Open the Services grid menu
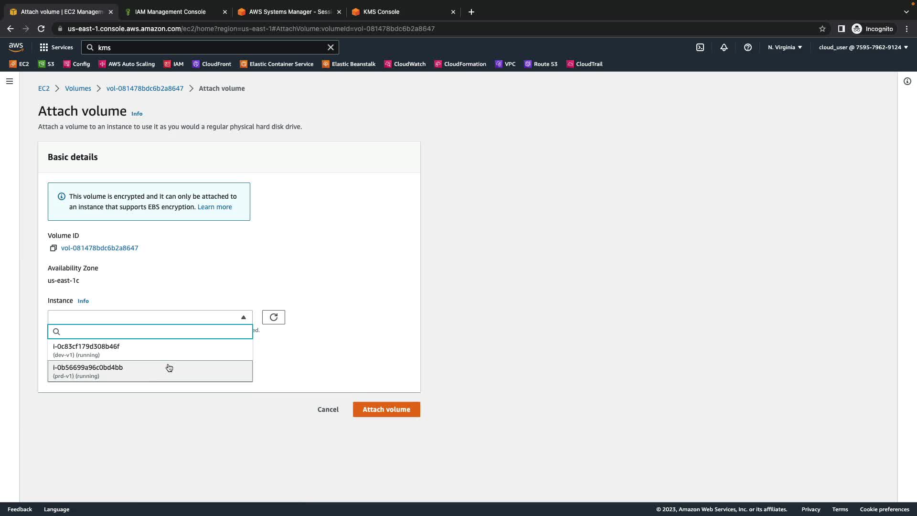 pos(56,47)
